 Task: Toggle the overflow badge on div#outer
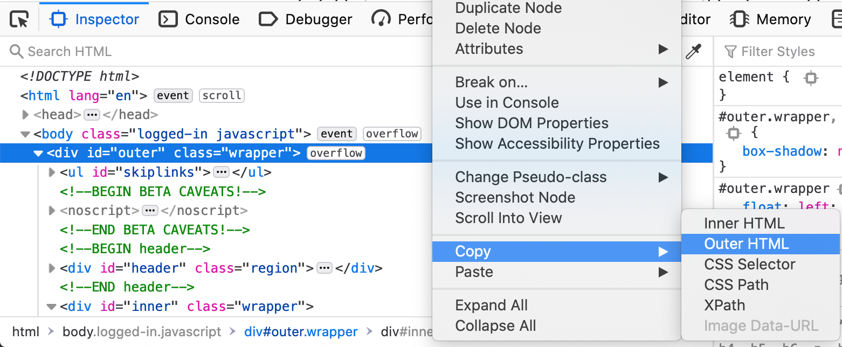pos(336,154)
